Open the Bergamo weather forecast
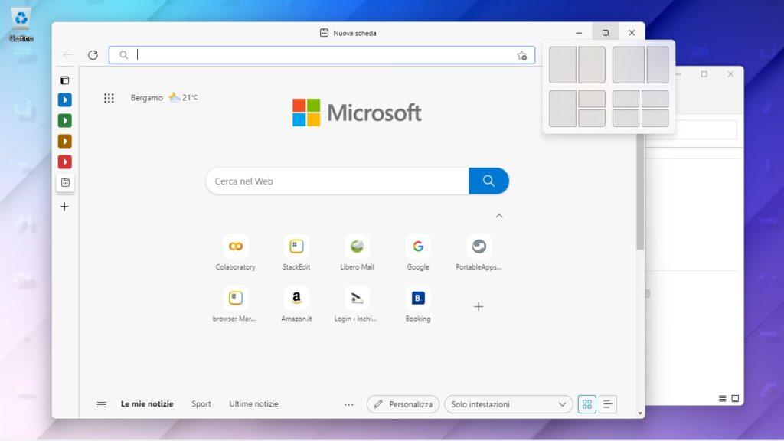Viewport: 784px width, 441px height. [x=164, y=97]
